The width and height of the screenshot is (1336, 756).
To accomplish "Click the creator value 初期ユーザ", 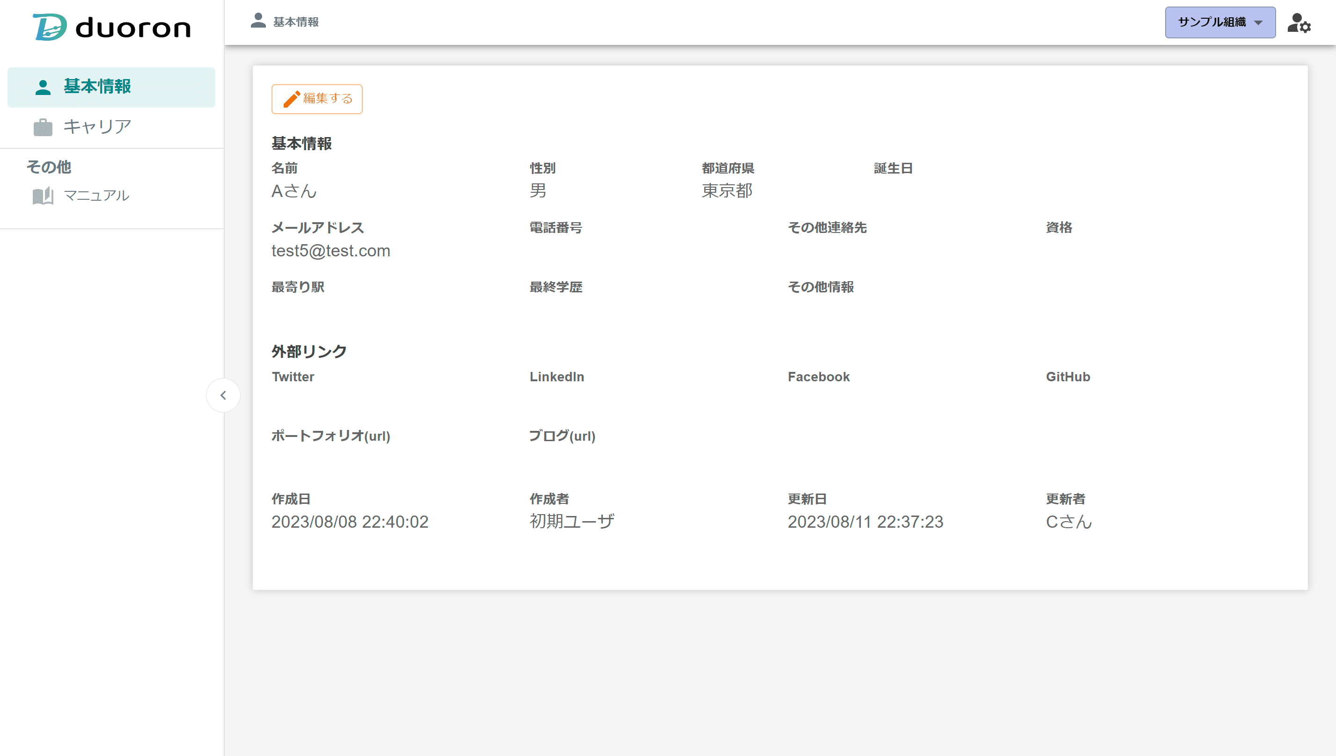I will tap(573, 521).
